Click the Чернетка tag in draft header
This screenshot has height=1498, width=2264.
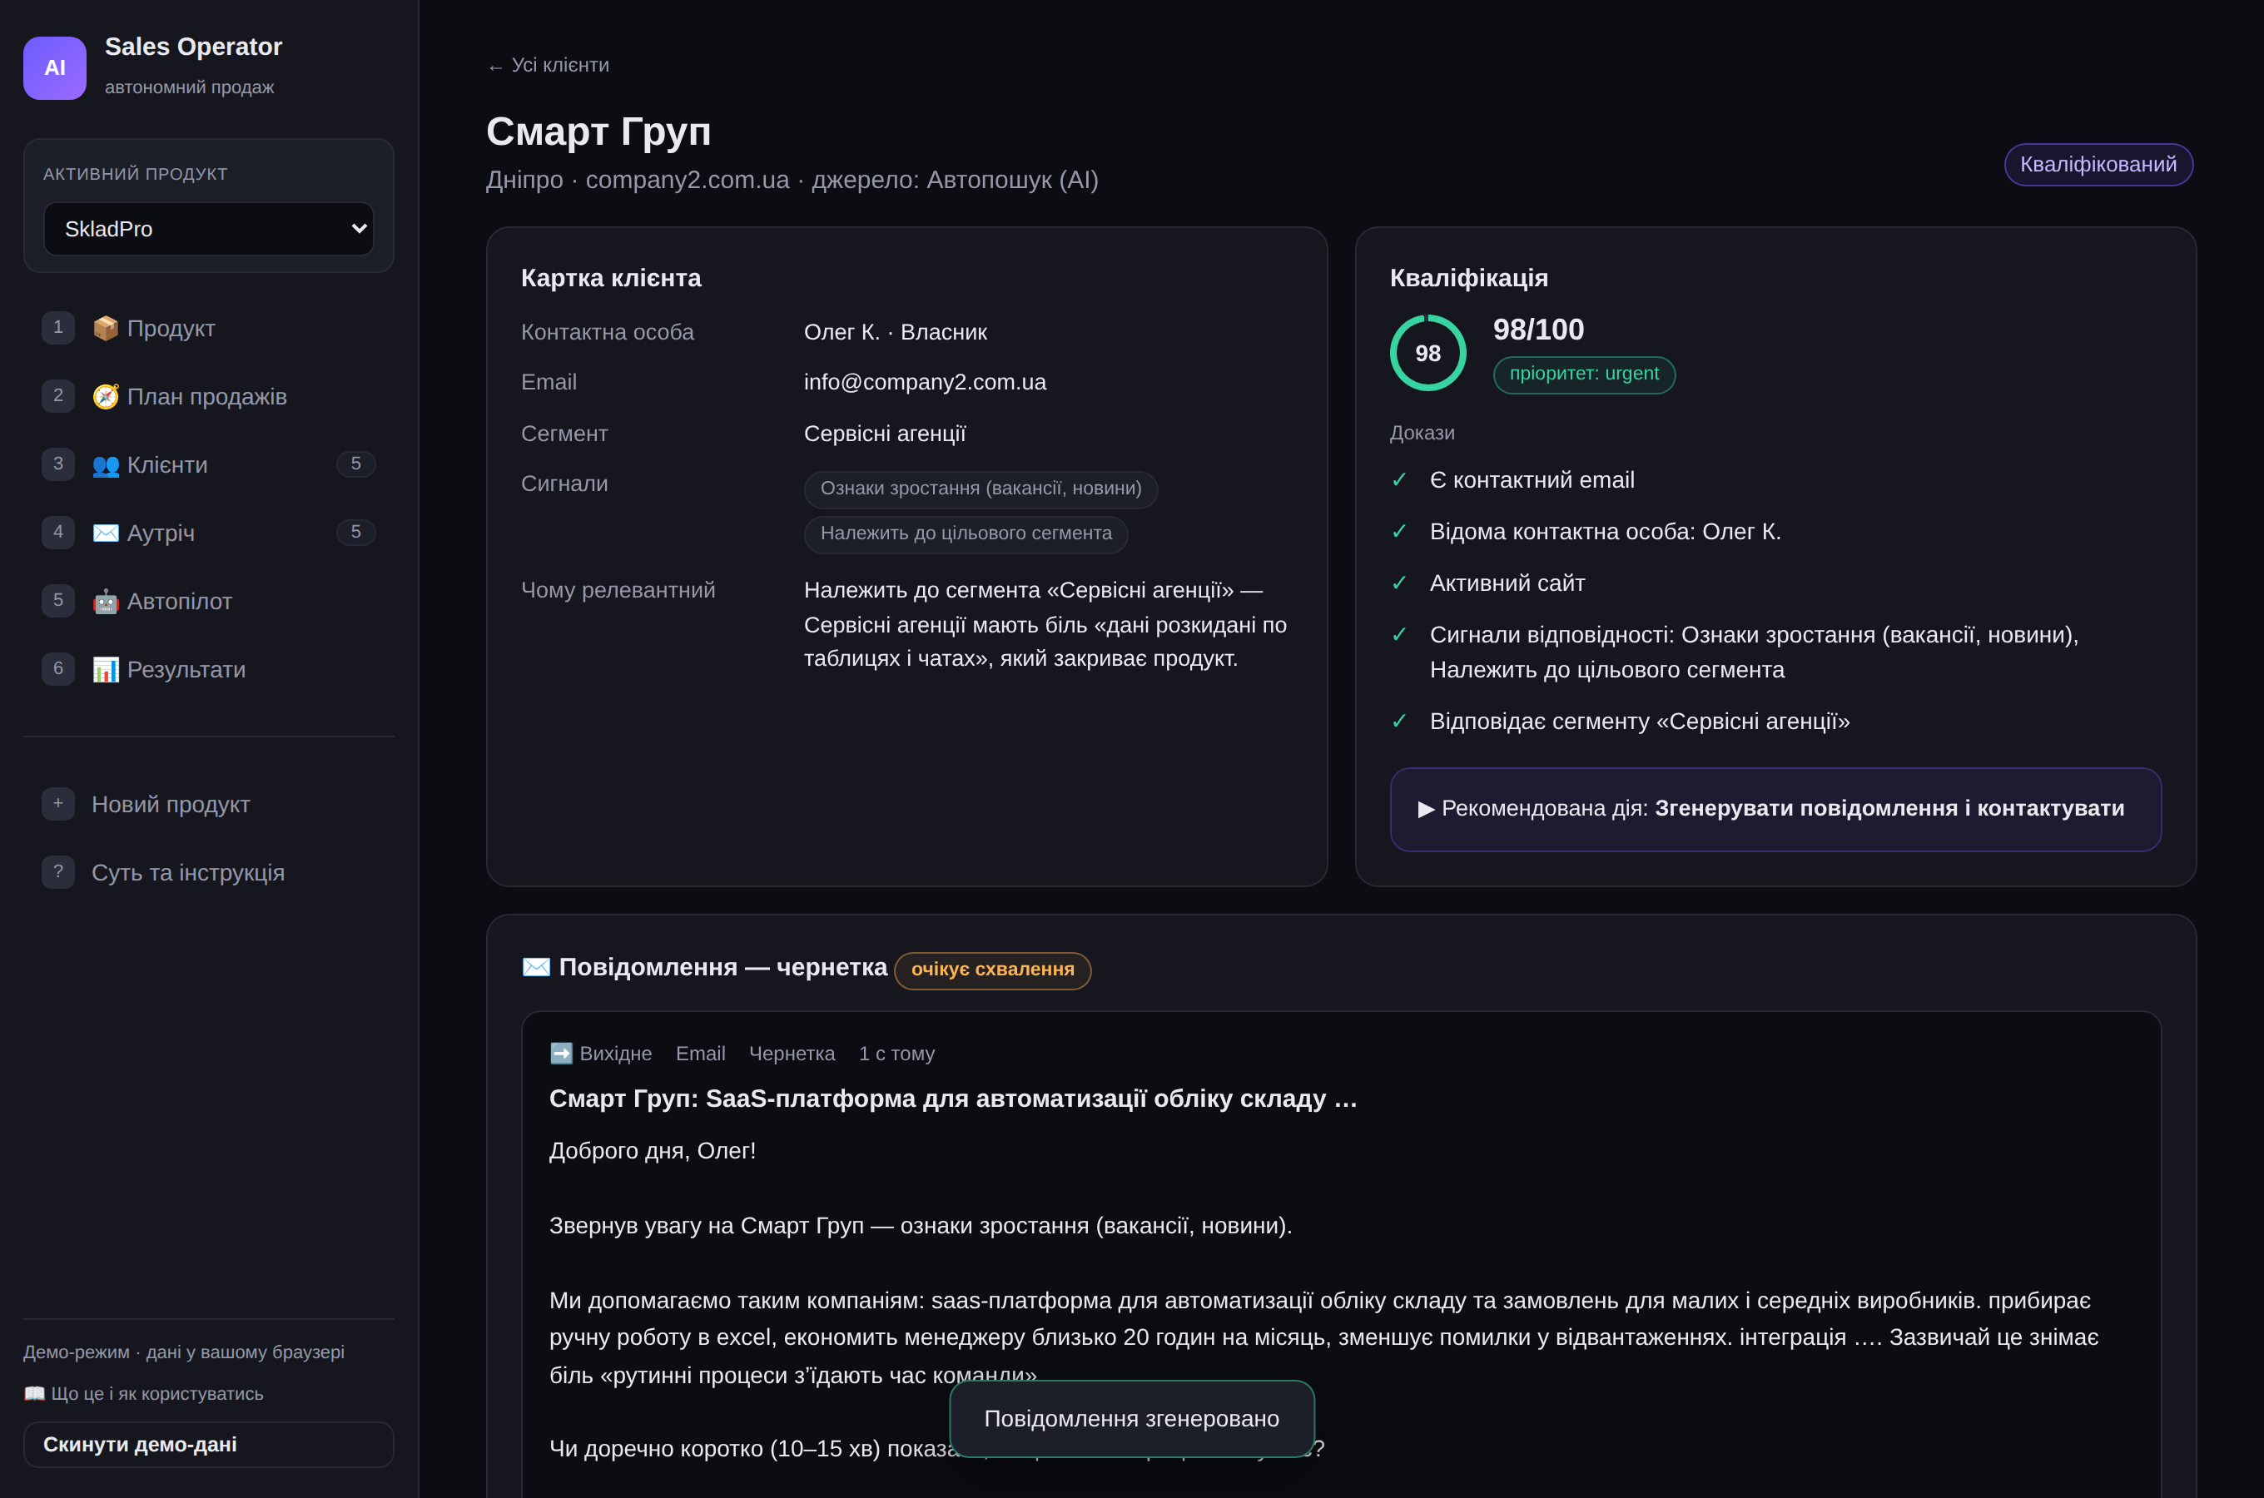[x=792, y=1053]
